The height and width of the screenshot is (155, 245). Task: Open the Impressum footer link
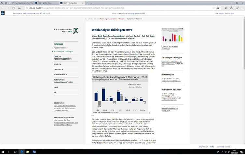(x=203, y=147)
